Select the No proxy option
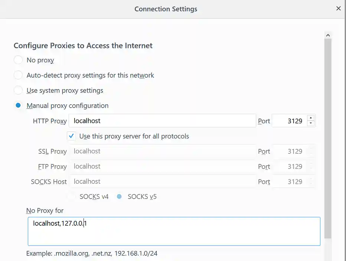 coord(18,60)
